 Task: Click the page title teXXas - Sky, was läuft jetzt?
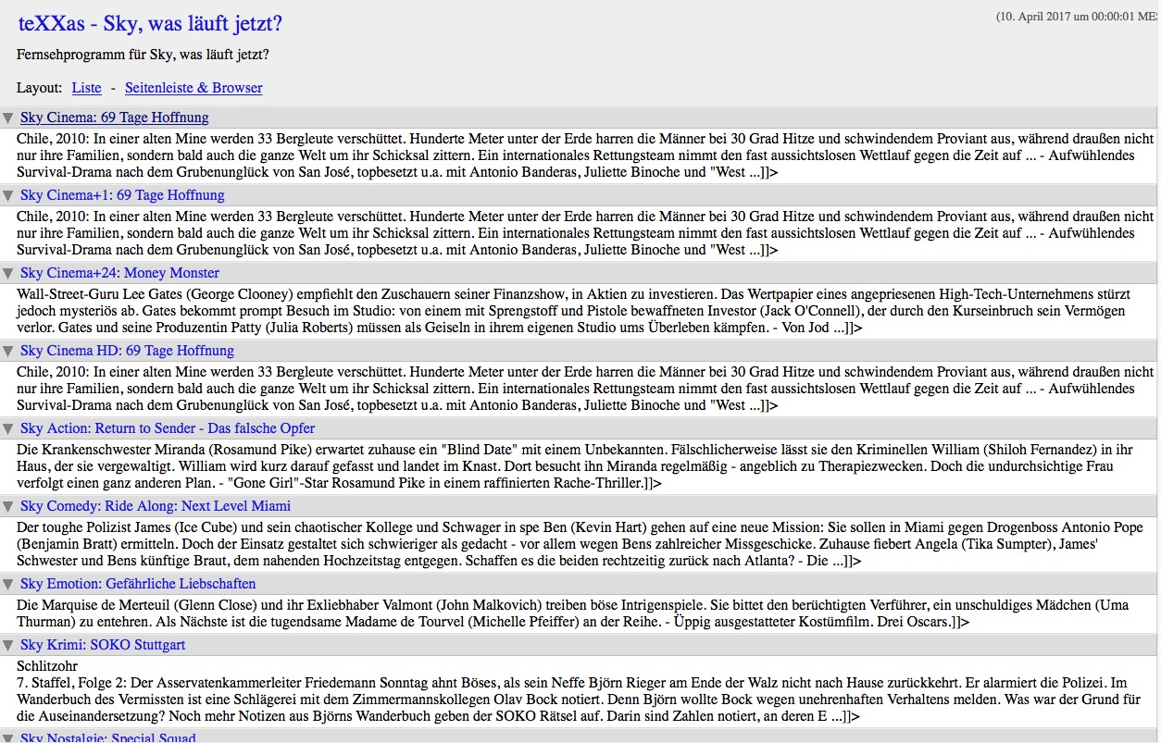pyautogui.click(x=150, y=23)
